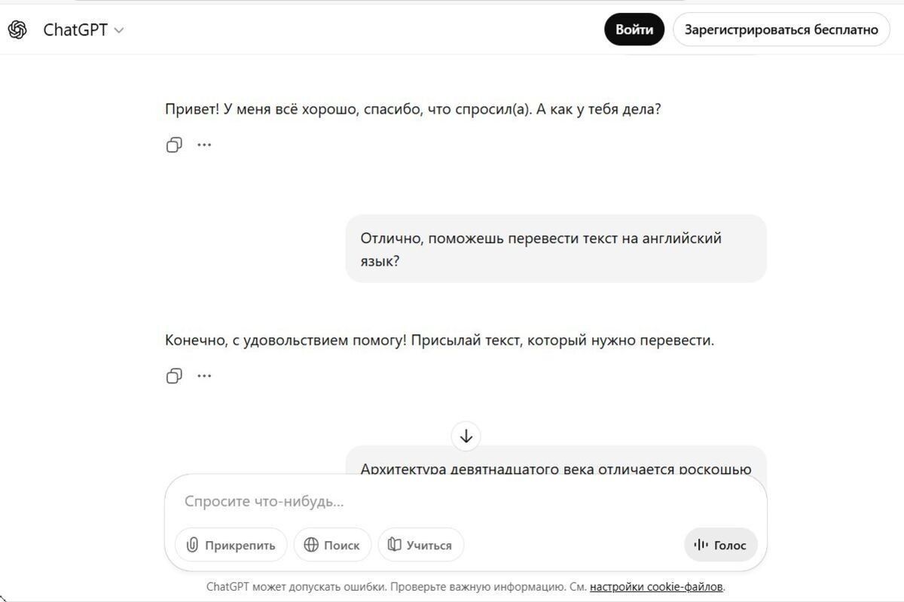The width and height of the screenshot is (904, 602).
Task: Open the ⋯ options icon under the second reply
Action: tap(203, 375)
